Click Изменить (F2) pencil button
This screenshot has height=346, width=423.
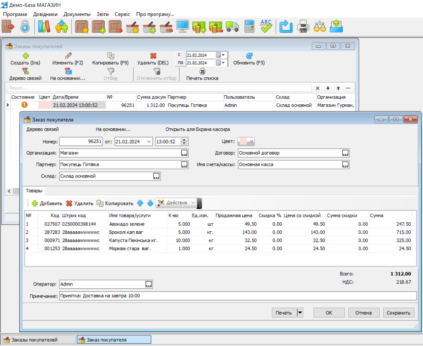(68, 59)
